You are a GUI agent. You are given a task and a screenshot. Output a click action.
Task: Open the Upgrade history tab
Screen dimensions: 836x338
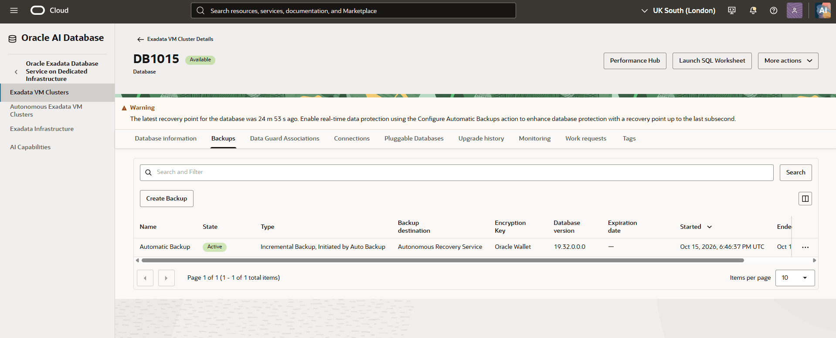pyautogui.click(x=481, y=138)
